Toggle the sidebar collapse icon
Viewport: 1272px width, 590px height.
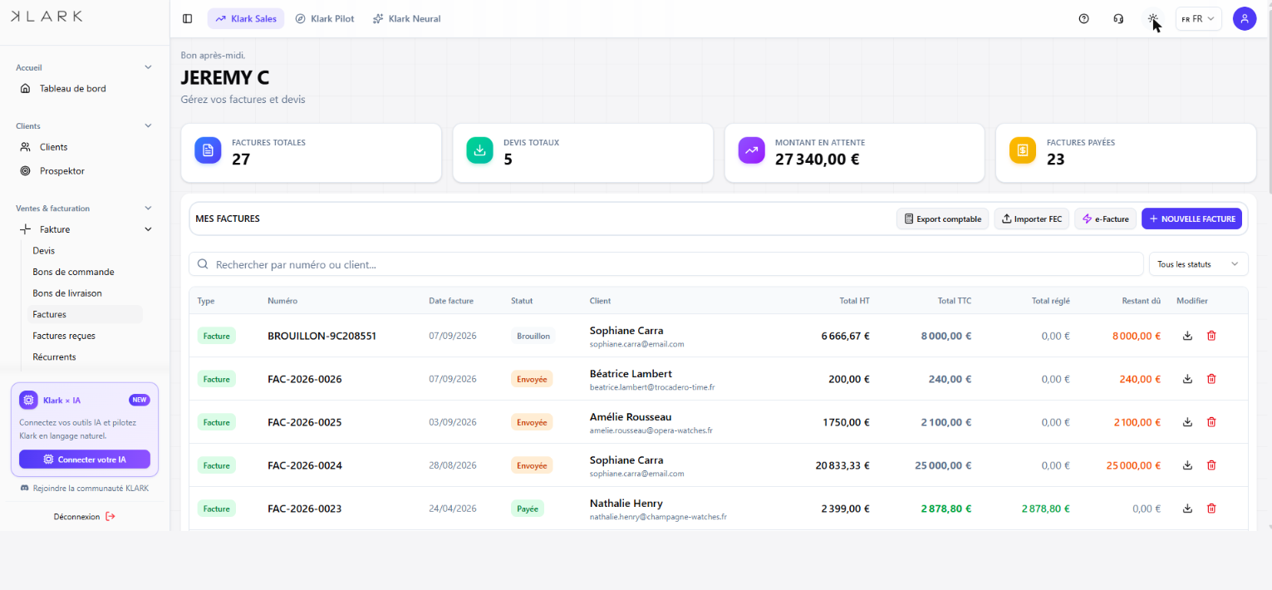tap(187, 19)
